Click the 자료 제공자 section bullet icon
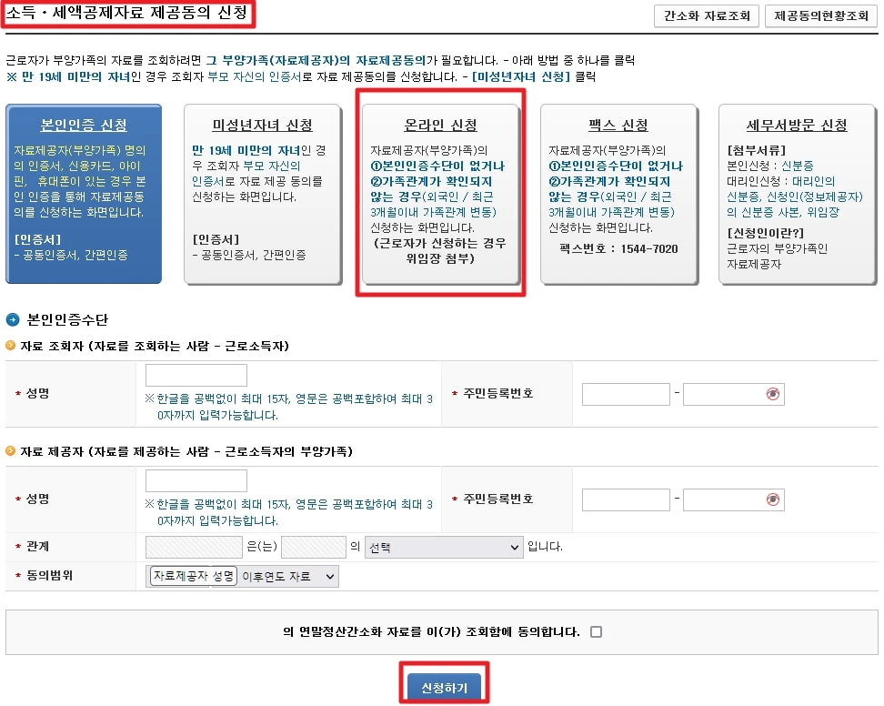 click(x=10, y=450)
